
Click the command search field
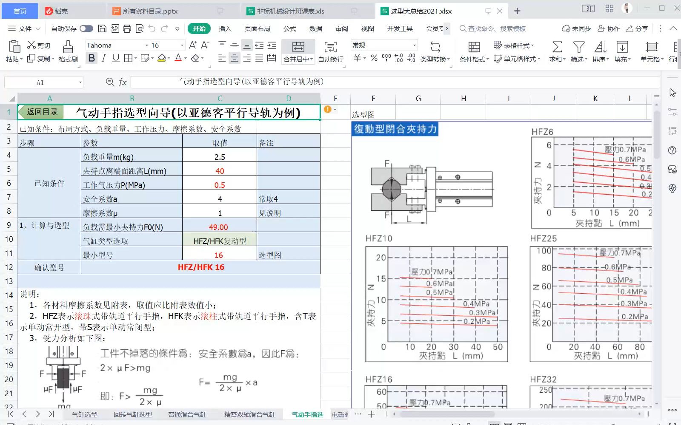click(497, 28)
